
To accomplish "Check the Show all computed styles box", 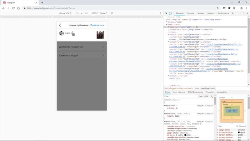I will pos(237,126).
